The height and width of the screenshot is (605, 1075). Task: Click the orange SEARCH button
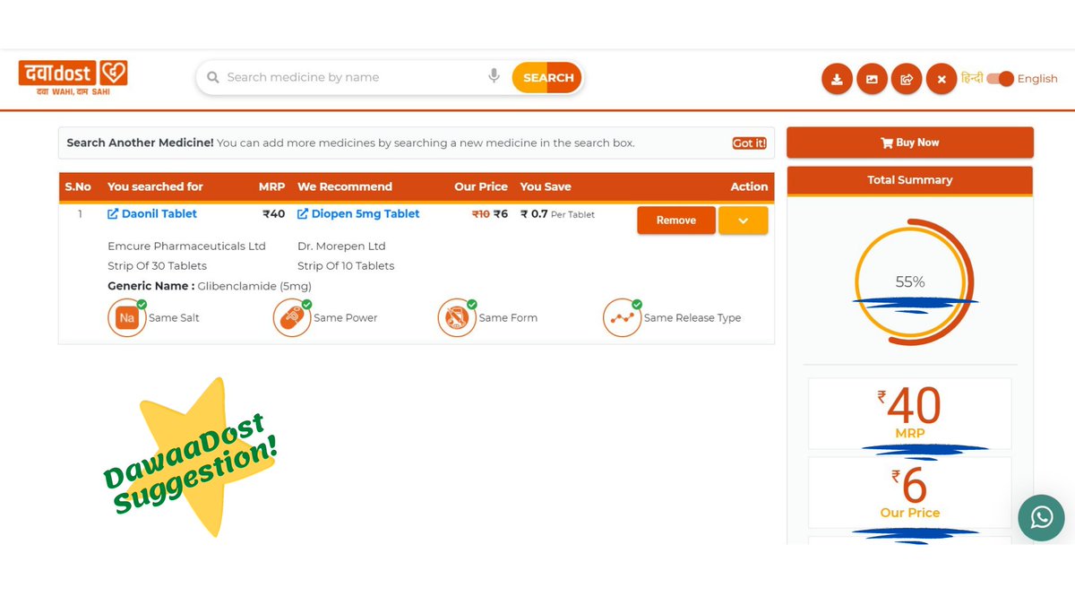(548, 78)
